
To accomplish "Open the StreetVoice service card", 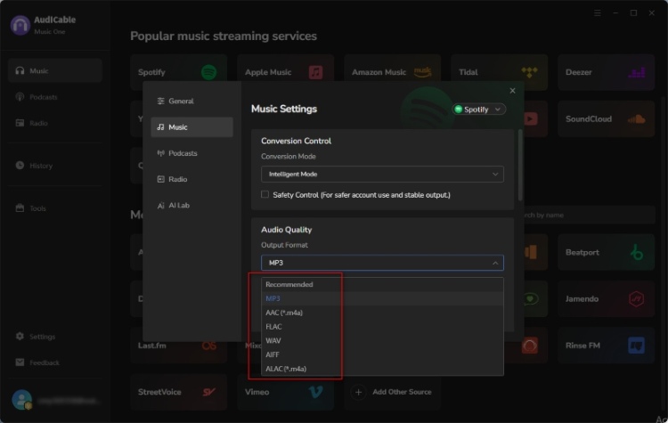I will [x=178, y=392].
